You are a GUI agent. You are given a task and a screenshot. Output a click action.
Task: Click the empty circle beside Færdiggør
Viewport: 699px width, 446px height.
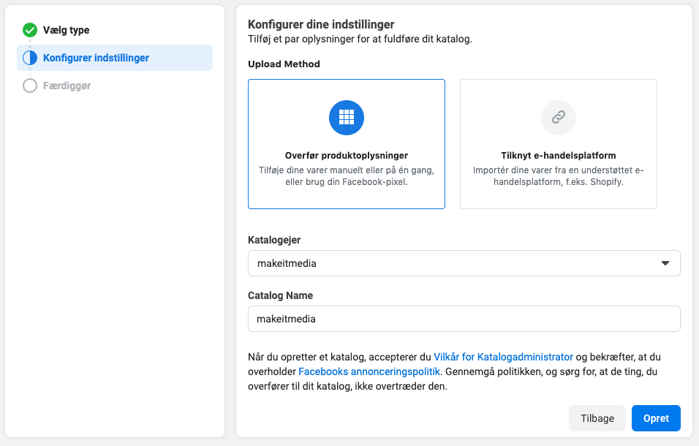point(30,86)
